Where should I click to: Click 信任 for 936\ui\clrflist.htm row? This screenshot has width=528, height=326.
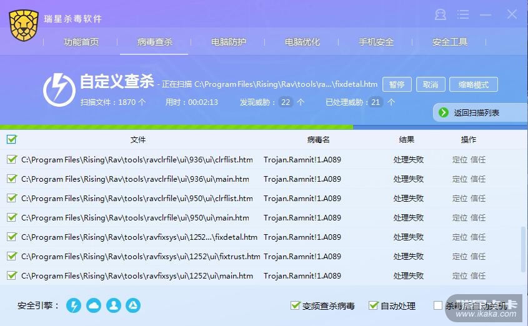point(478,159)
